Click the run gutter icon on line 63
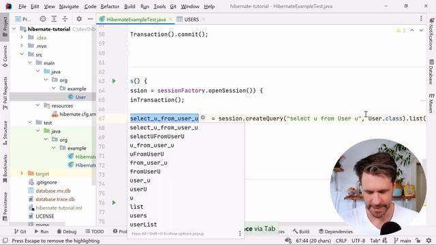The height and width of the screenshot is (245, 436). [x=114, y=81]
